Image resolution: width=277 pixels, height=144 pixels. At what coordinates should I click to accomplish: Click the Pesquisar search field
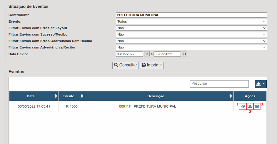coord(219,84)
